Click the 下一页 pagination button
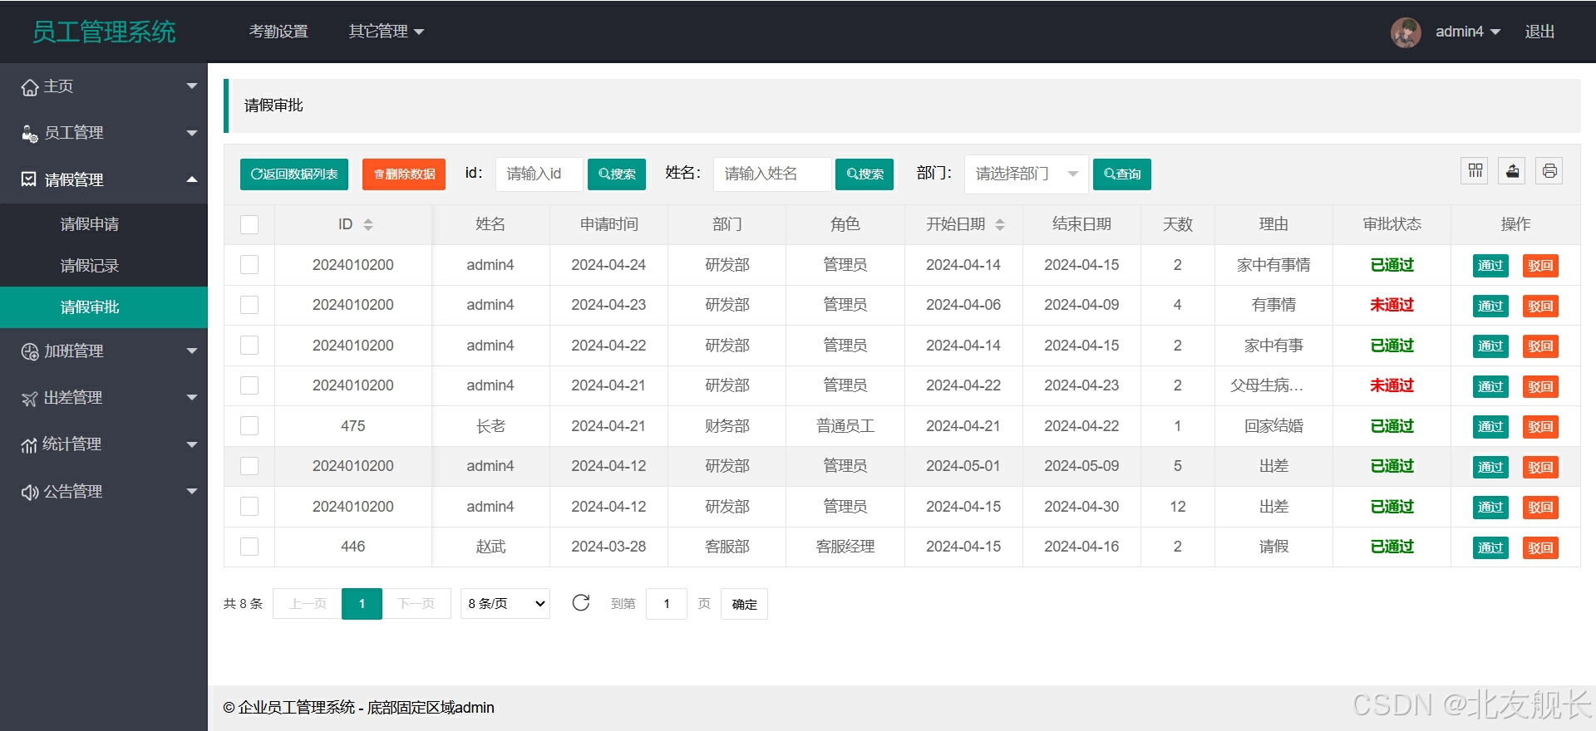 point(416,604)
